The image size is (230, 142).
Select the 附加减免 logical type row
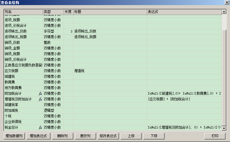[x=23, y=111]
